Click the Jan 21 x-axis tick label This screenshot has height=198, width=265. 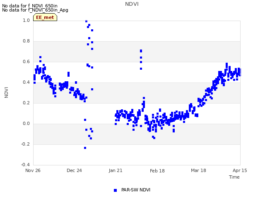point(116,170)
